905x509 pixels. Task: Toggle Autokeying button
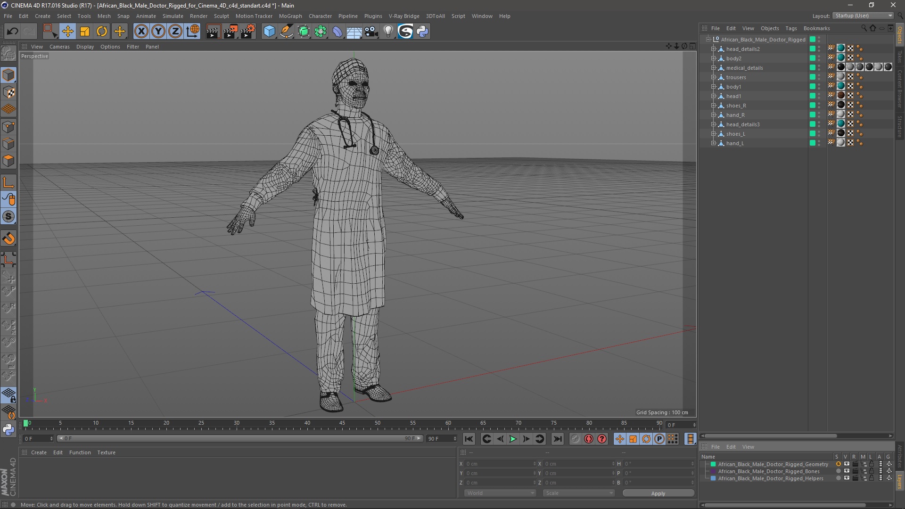tap(588, 439)
